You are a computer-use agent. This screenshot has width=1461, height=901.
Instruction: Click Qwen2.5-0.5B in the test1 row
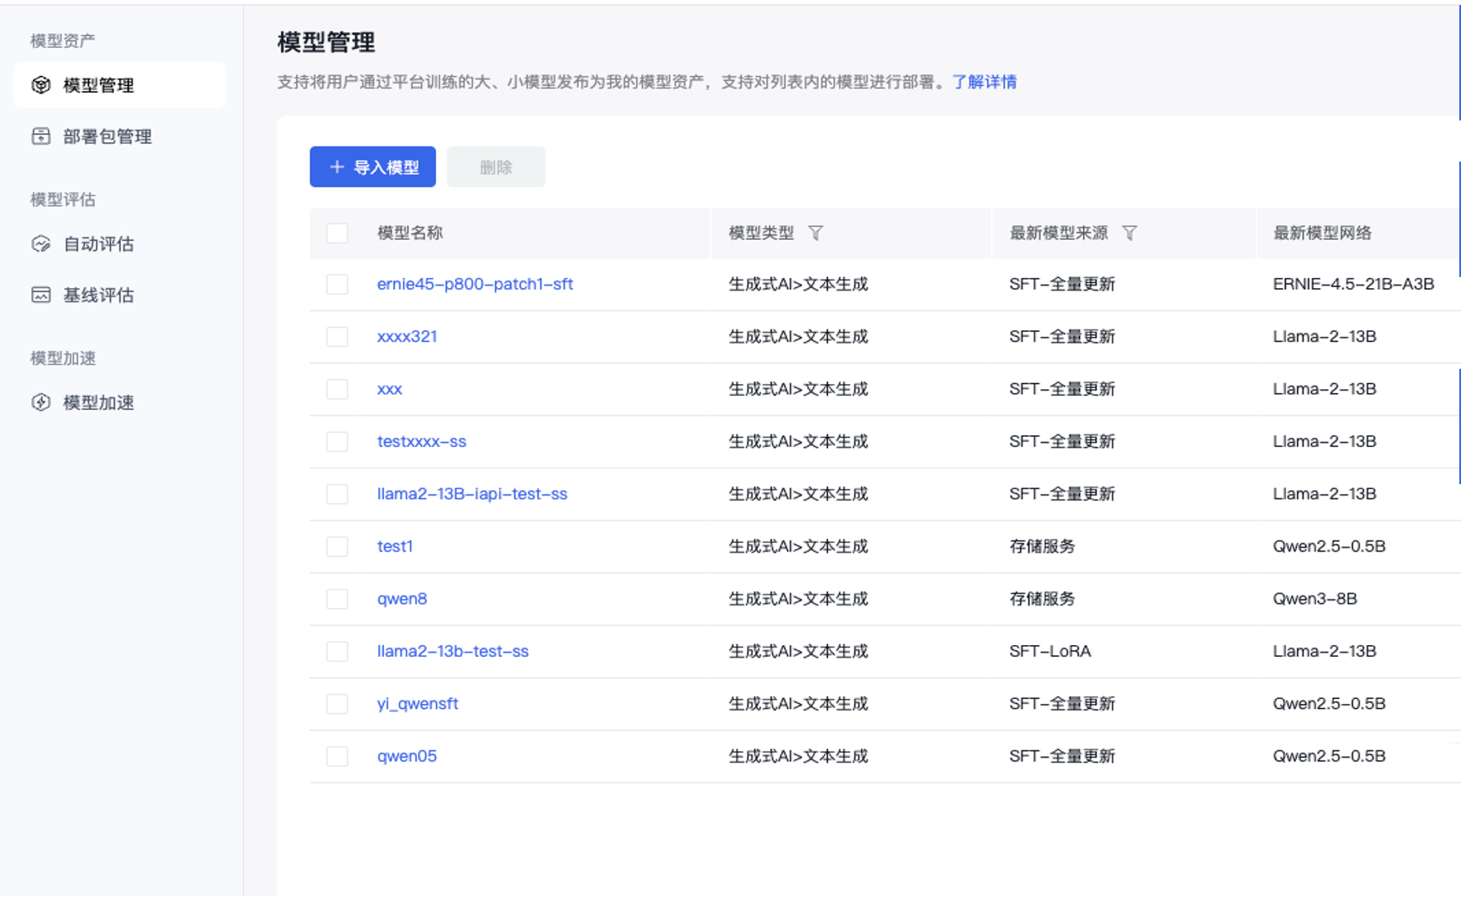(1329, 546)
